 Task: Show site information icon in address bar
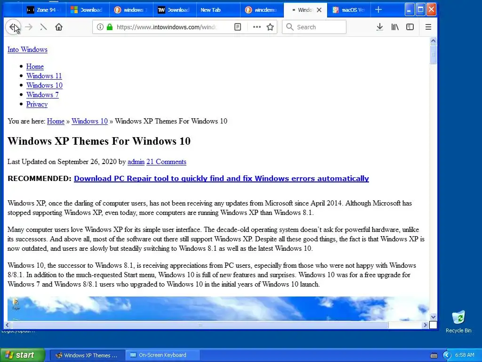click(100, 27)
